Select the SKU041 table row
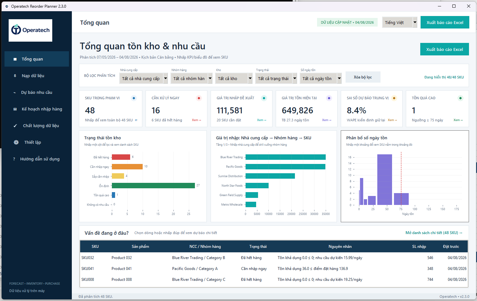This screenshot has height=301, width=477. coord(274,269)
